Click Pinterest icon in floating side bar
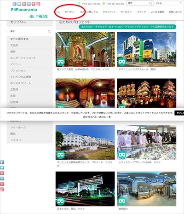 2,184
